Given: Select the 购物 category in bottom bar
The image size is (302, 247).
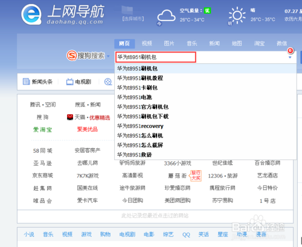Looking at the screenshot, I should (106, 234).
